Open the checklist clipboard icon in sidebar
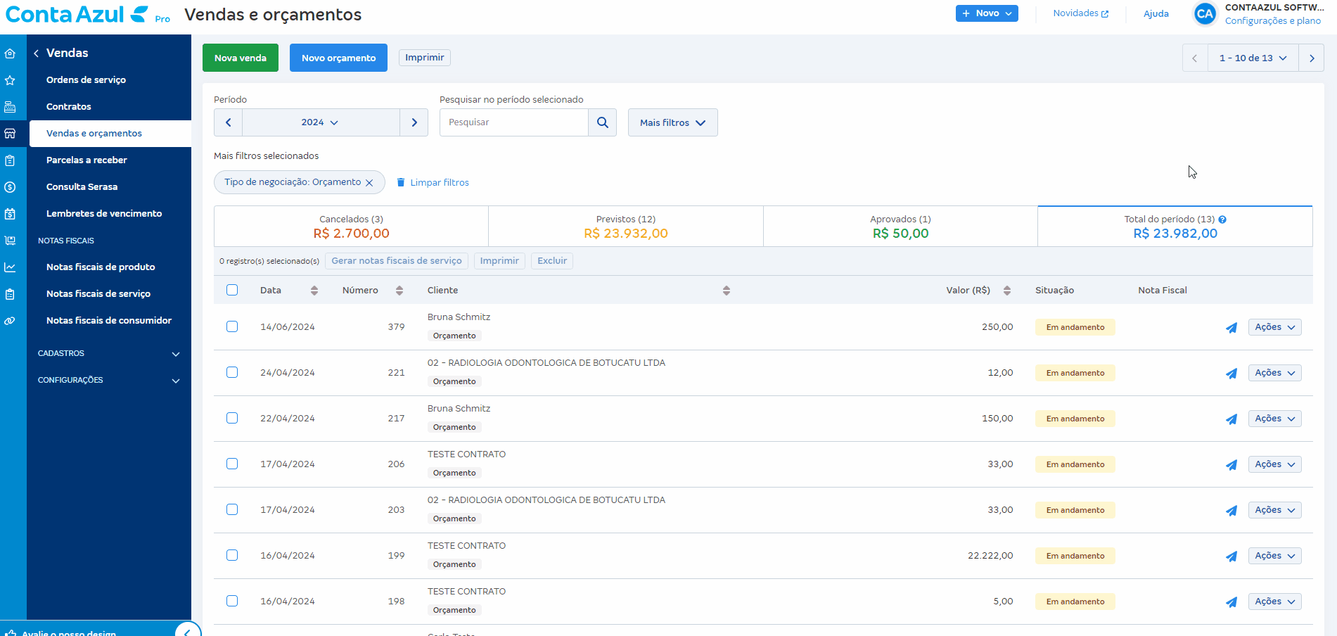1337x636 pixels. click(x=10, y=294)
